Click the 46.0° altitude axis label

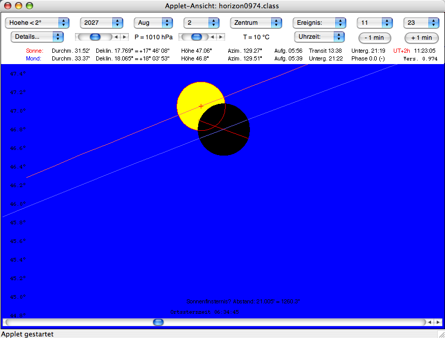click(x=18, y=204)
